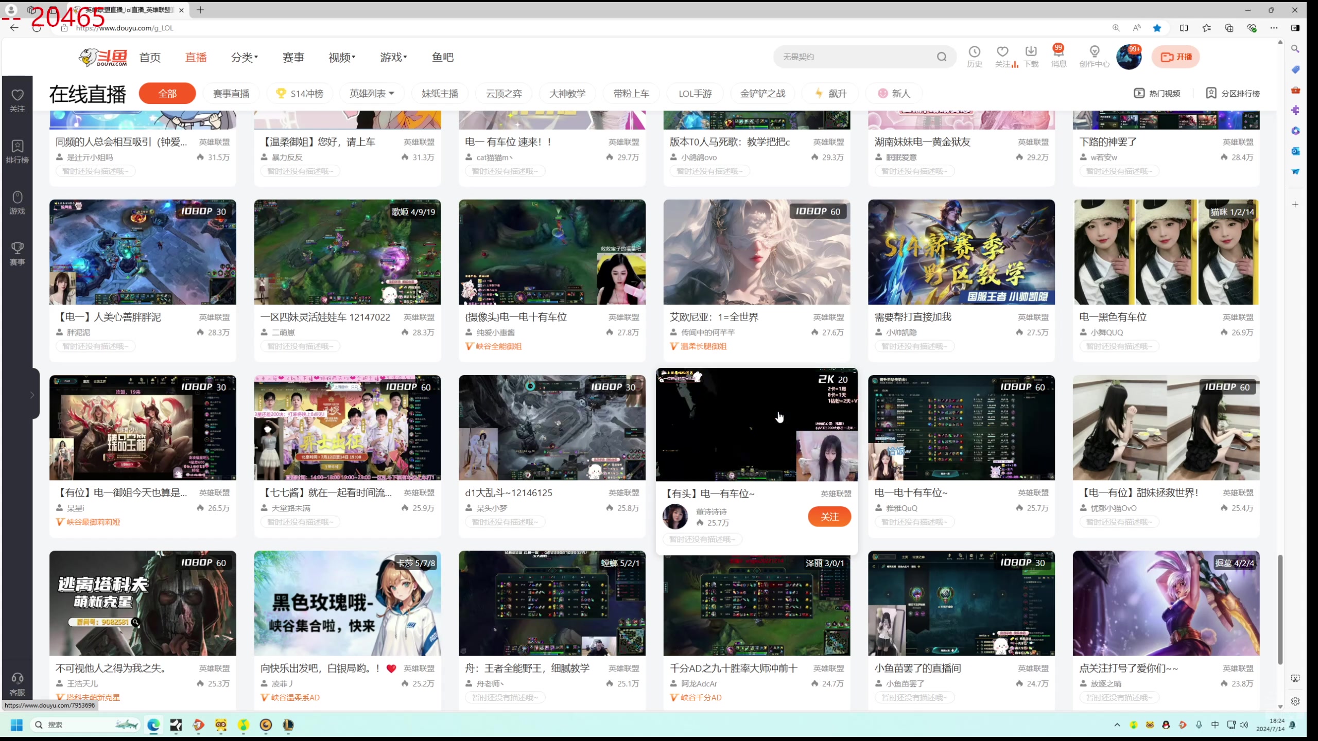Expand the 分类 dropdown menu
The height and width of the screenshot is (741, 1318).
coord(244,57)
